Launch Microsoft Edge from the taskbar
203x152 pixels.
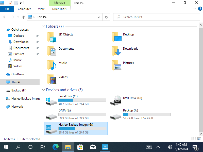point(55,147)
